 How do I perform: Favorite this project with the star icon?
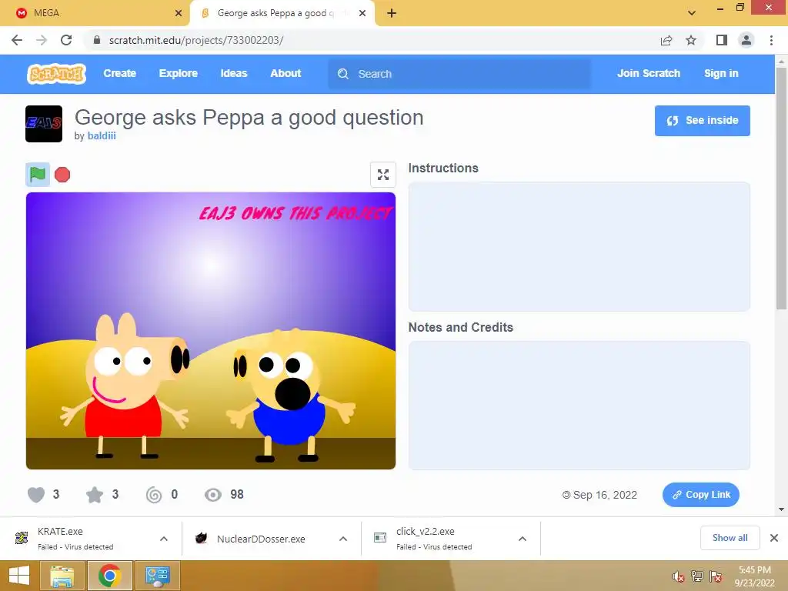tap(95, 495)
